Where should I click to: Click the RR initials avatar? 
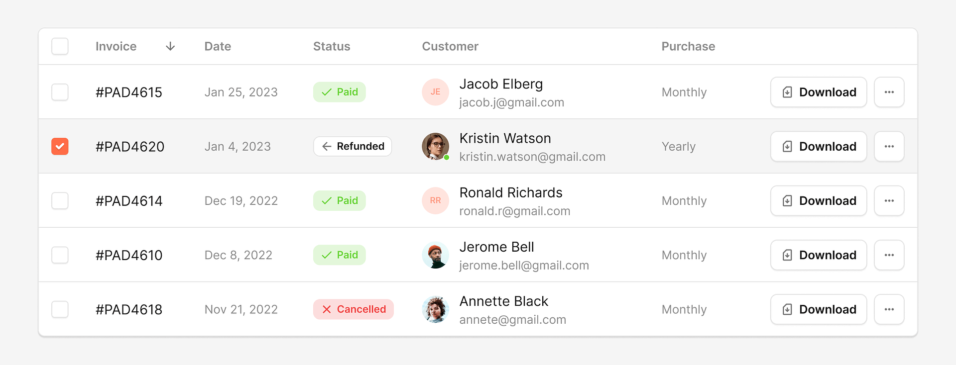tap(435, 200)
